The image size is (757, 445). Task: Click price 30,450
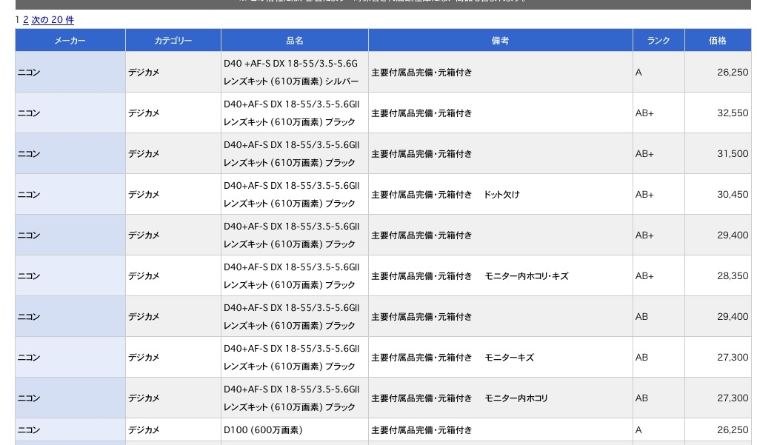pos(733,195)
